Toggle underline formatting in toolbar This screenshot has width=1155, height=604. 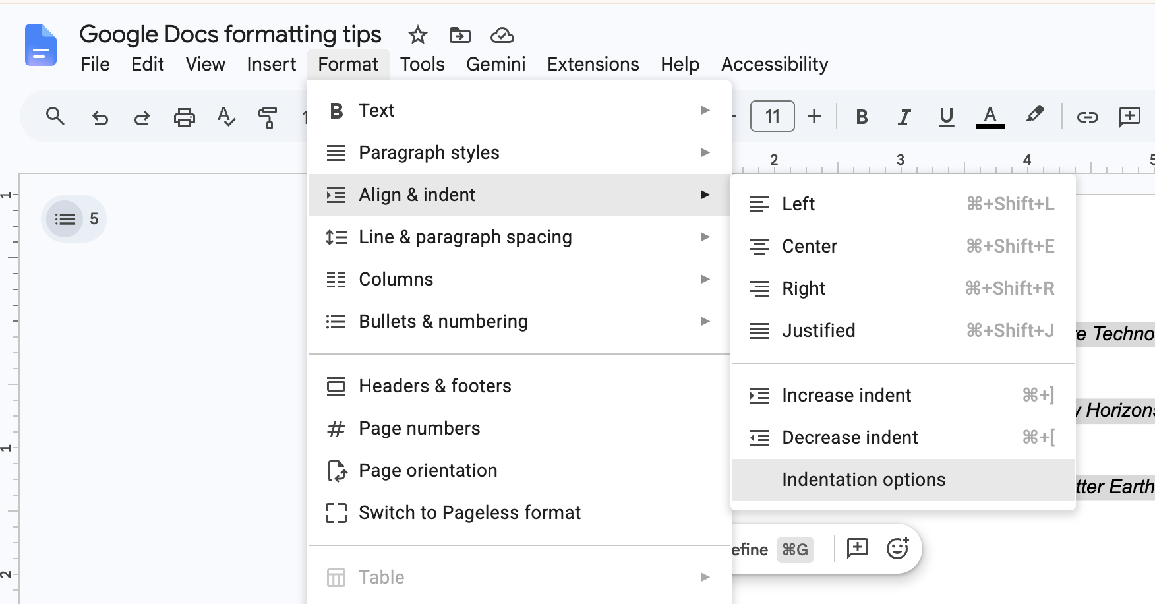946,117
